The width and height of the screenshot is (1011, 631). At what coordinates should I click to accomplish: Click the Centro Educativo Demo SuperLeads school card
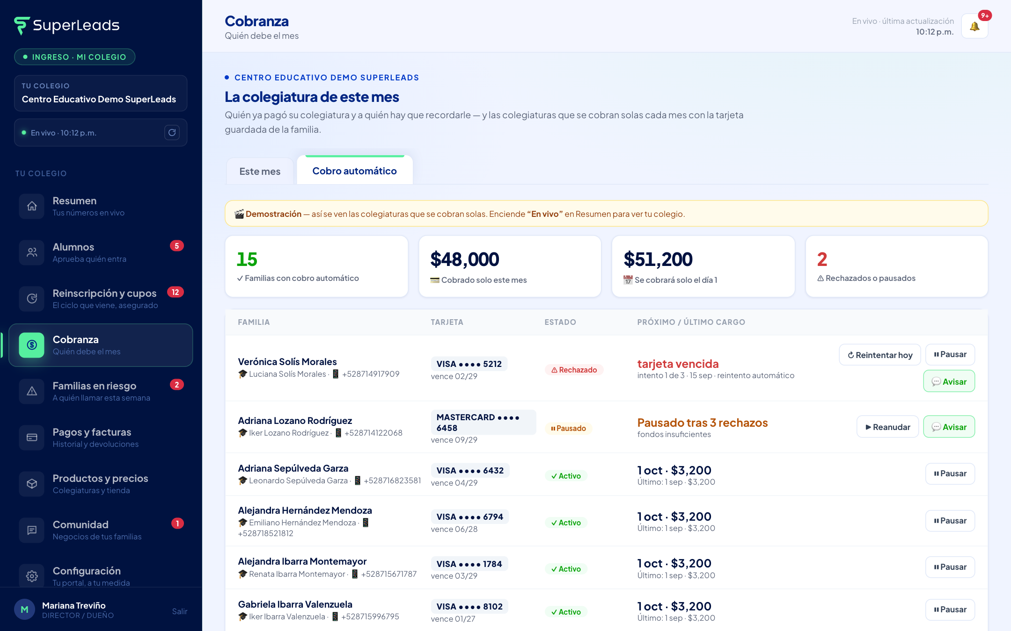[x=101, y=93]
